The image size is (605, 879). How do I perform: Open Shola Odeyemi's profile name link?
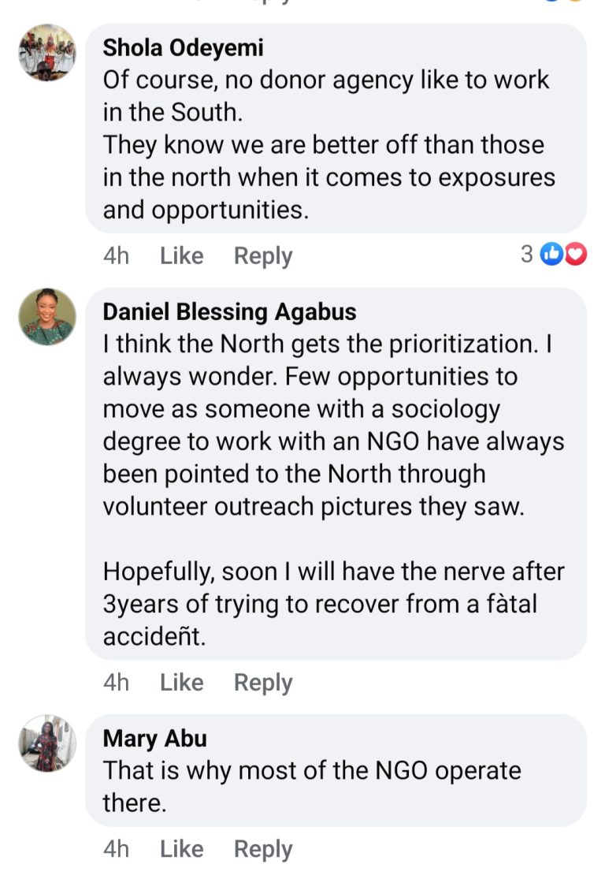183,48
